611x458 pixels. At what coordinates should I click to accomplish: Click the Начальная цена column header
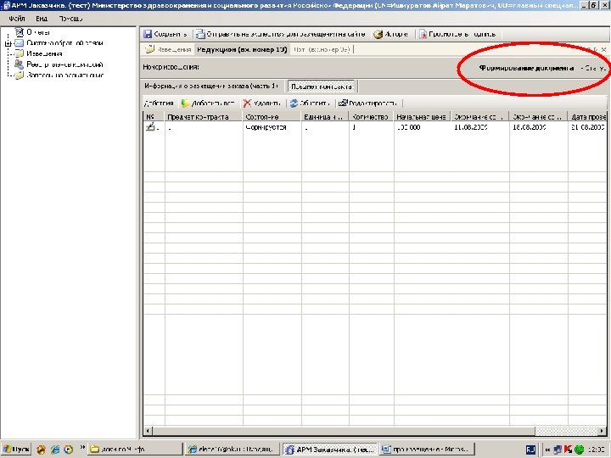click(422, 116)
